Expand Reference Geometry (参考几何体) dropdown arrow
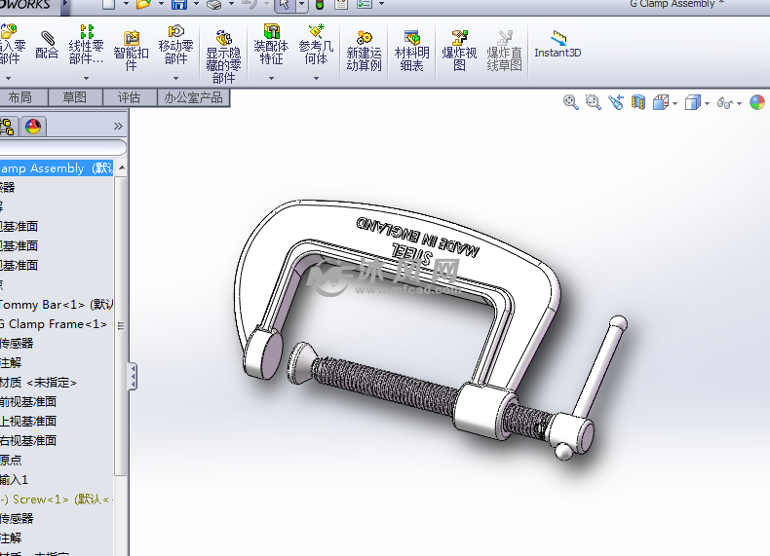 [316, 79]
